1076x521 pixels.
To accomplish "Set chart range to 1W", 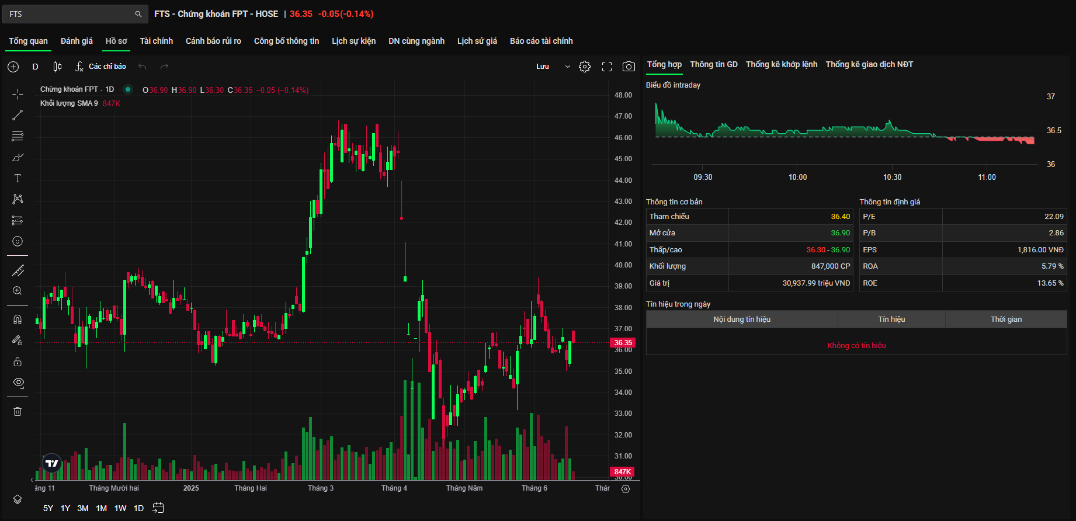I will pyautogui.click(x=120, y=508).
